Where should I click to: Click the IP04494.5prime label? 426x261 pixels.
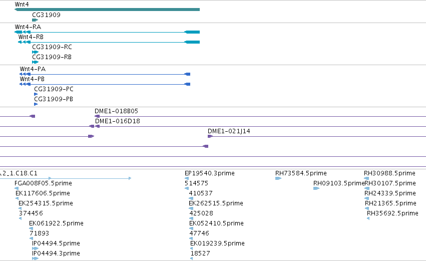(56, 243)
